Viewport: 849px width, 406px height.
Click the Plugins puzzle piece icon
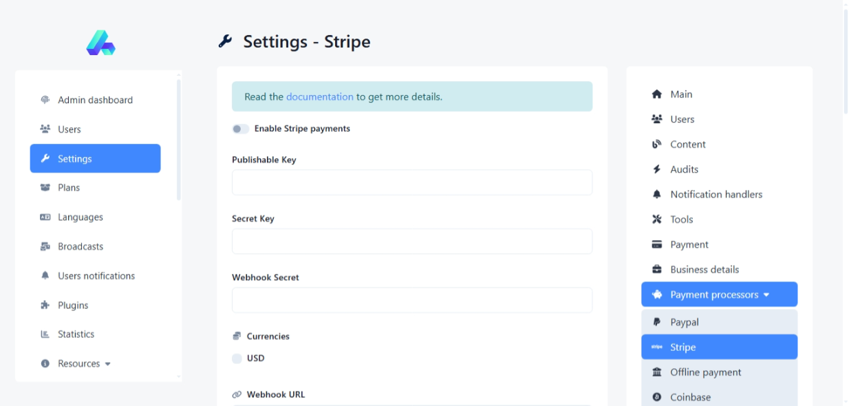click(x=45, y=305)
